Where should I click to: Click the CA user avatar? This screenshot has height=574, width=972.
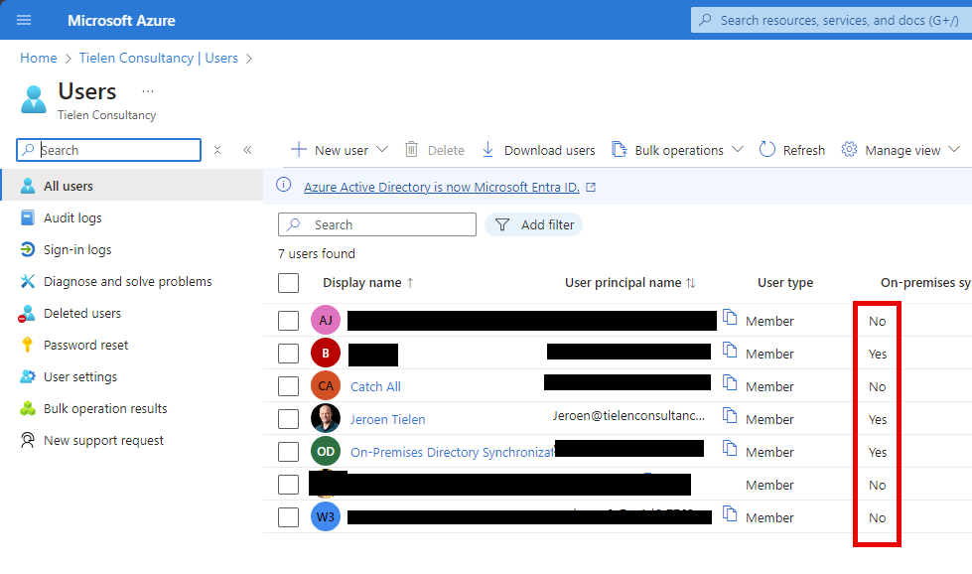click(x=326, y=385)
